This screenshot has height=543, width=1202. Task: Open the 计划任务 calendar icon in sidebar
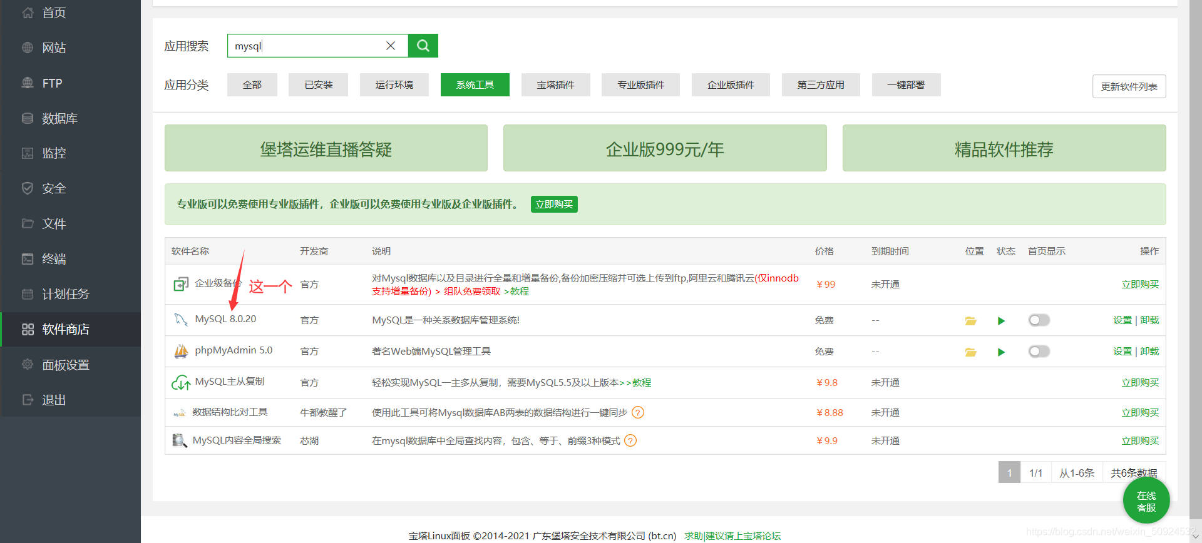click(28, 294)
